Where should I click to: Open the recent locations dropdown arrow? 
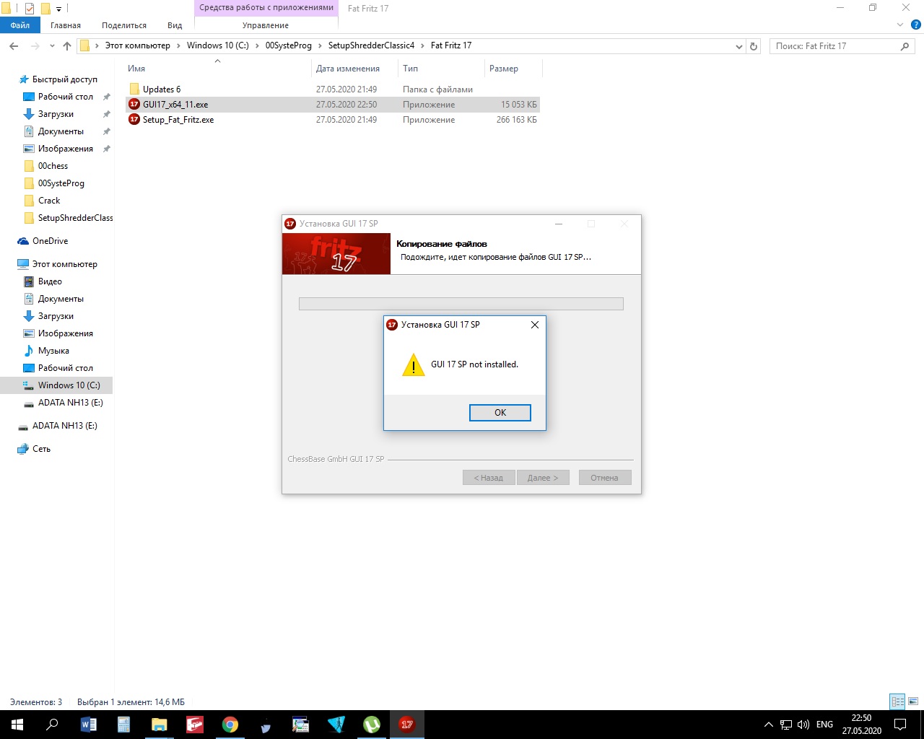[x=52, y=46]
